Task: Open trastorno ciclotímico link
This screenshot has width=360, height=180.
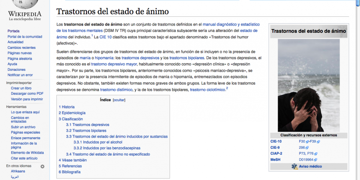Action: coord(208,90)
